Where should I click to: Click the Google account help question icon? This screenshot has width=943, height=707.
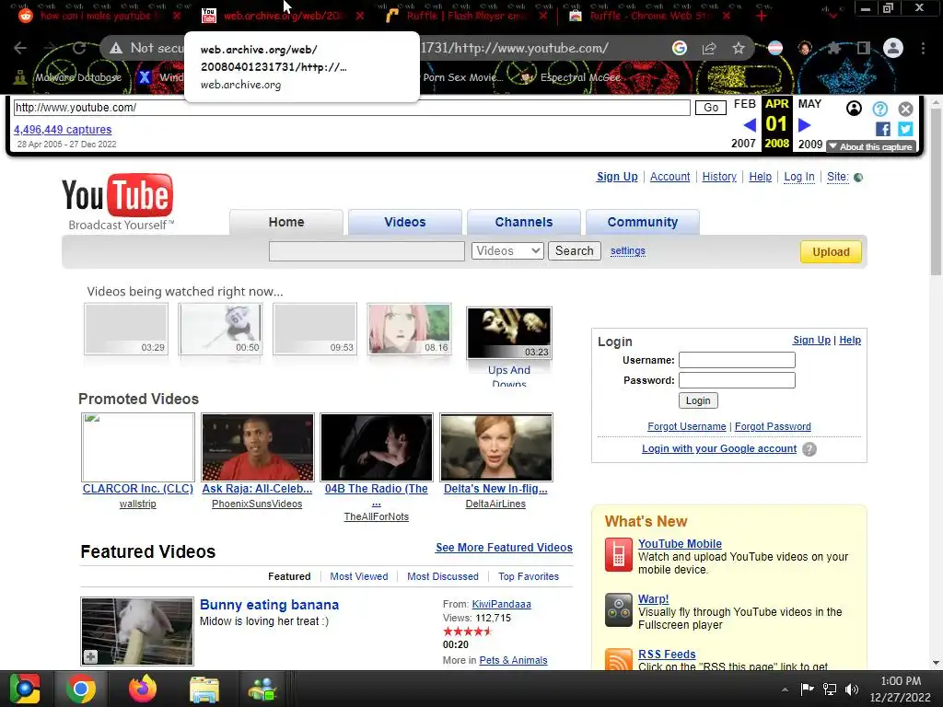(x=809, y=449)
